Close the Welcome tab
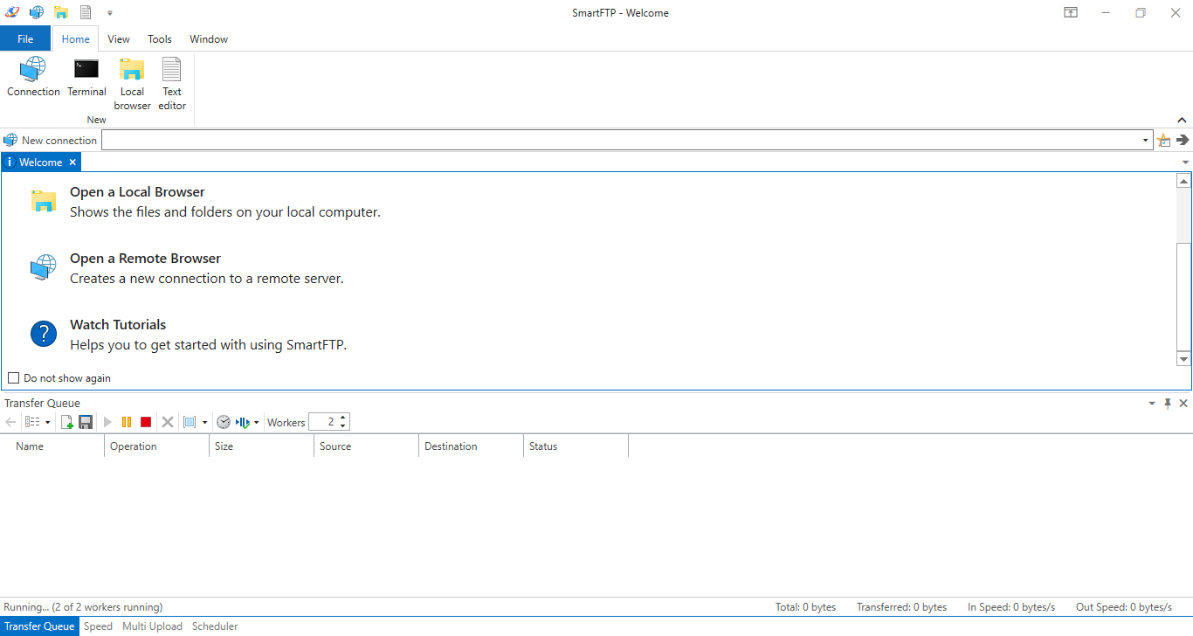 tap(72, 162)
